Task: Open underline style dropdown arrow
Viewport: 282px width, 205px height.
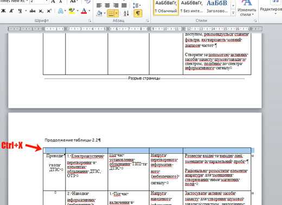Action: click(26, 11)
